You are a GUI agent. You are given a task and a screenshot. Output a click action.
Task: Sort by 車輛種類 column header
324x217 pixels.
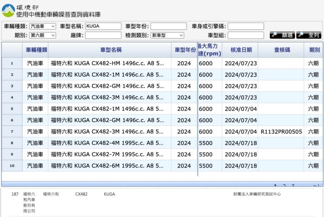(35, 50)
